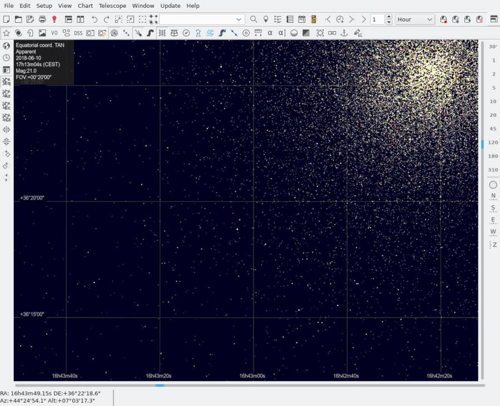The height and width of the screenshot is (406, 500).
Task: Set field of view to 310 degrees
Action: 493,170
